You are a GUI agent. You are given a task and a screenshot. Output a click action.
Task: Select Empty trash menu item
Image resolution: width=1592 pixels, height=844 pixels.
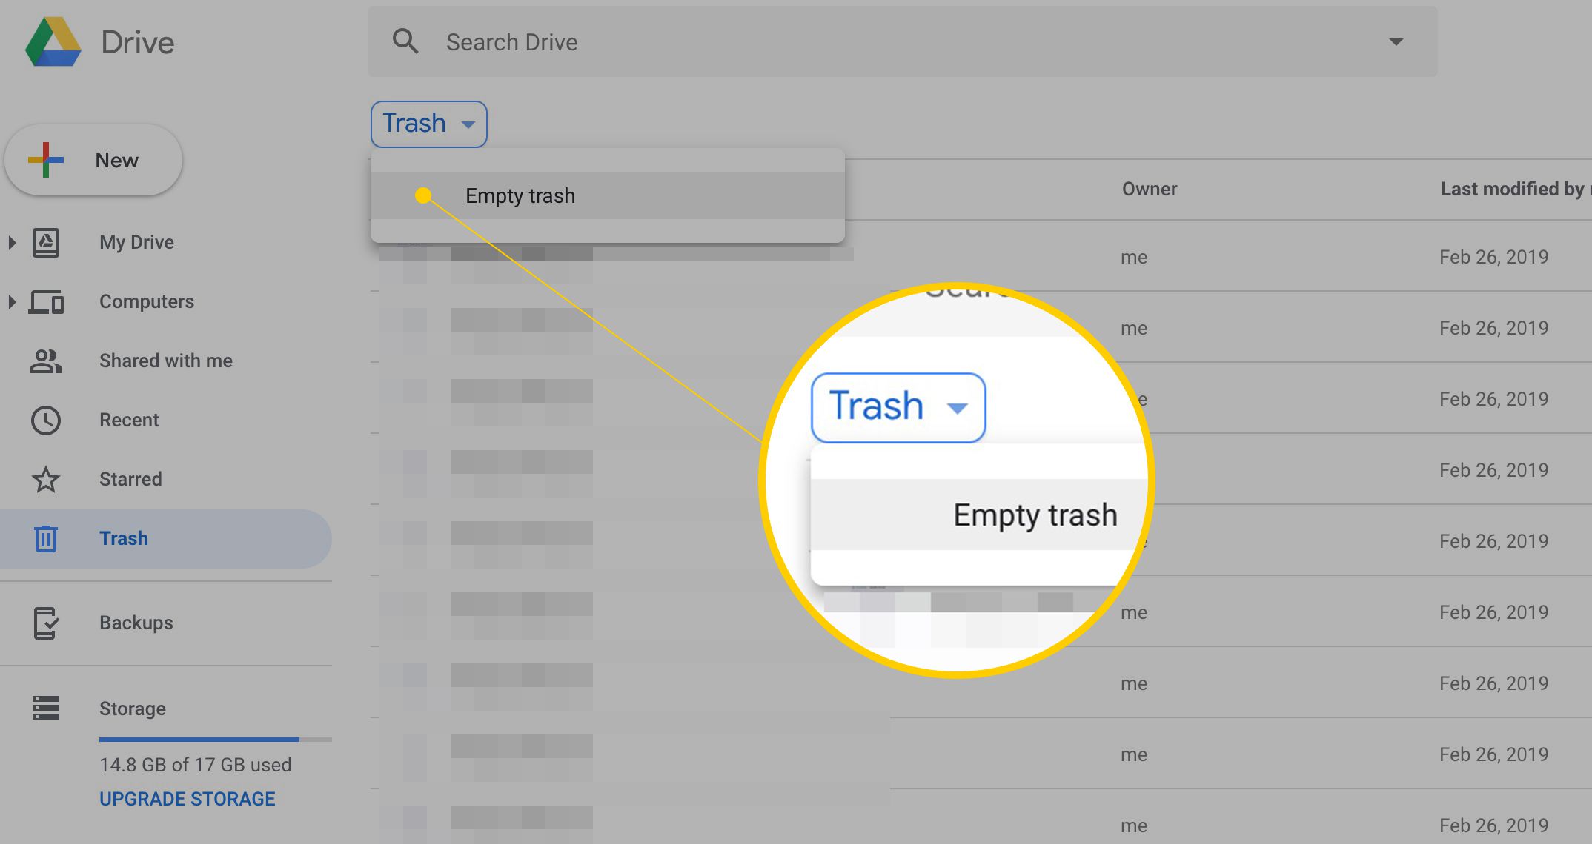tap(520, 195)
